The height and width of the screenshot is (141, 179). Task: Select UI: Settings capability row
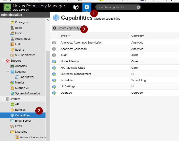click(114, 87)
